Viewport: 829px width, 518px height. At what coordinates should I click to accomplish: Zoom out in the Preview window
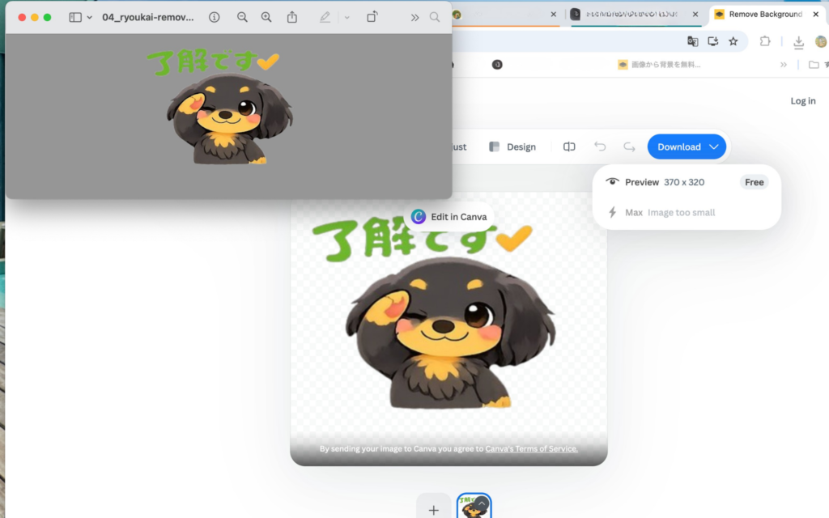coord(242,18)
